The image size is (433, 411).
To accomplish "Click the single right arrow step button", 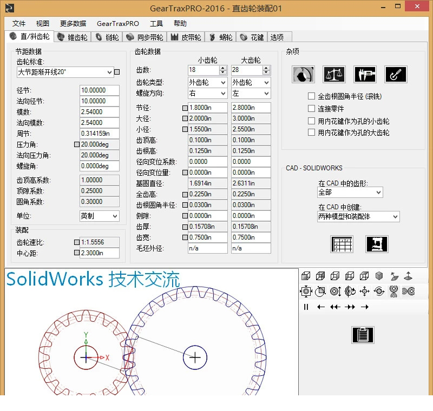I will pyautogui.click(x=364, y=307).
